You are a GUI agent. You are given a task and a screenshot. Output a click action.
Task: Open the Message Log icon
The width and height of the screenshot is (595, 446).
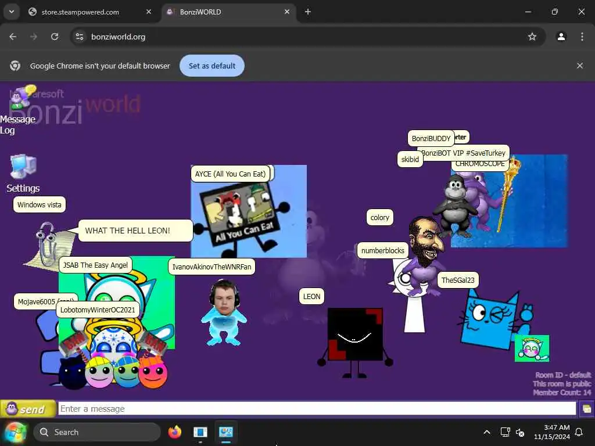(22, 97)
